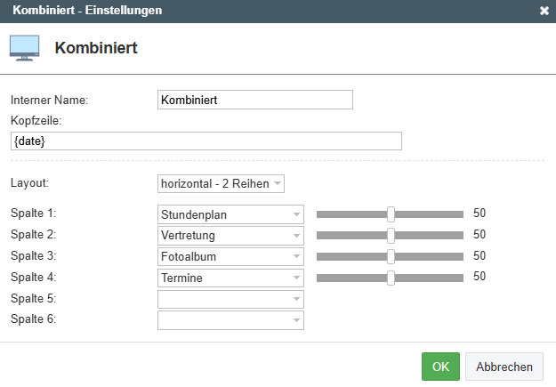Click the monitor icon beside Kombiniert heading
Viewport: 556px width, 387px height.
[25, 48]
